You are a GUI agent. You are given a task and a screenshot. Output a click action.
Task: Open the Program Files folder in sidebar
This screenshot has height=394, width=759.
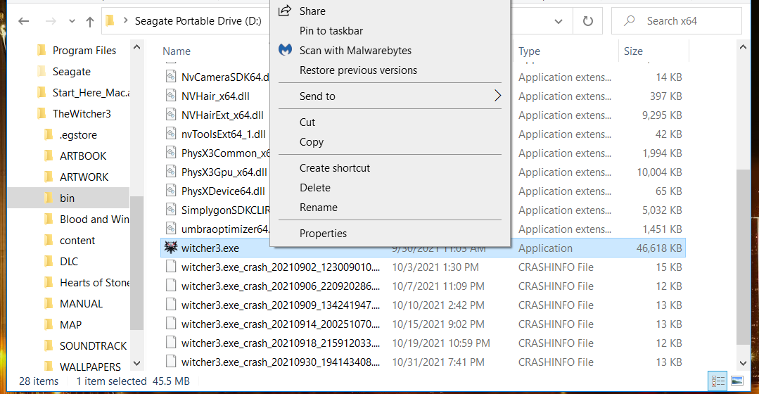[x=84, y=51]
